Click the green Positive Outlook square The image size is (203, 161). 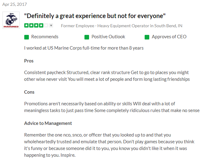(x=87, y=37)
